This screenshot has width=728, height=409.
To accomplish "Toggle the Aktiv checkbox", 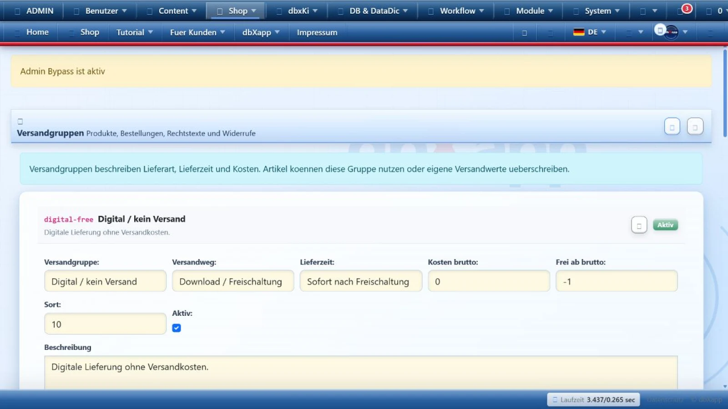I will point(177,328).
